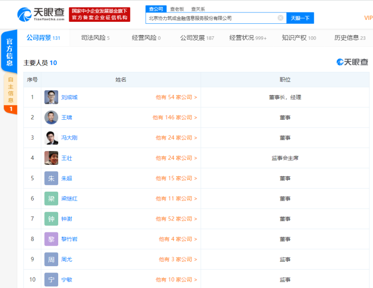Expand 他有 54 家公司 for 刘成城
The width and height of the screenshot is (373, 288).
(176, 97)
